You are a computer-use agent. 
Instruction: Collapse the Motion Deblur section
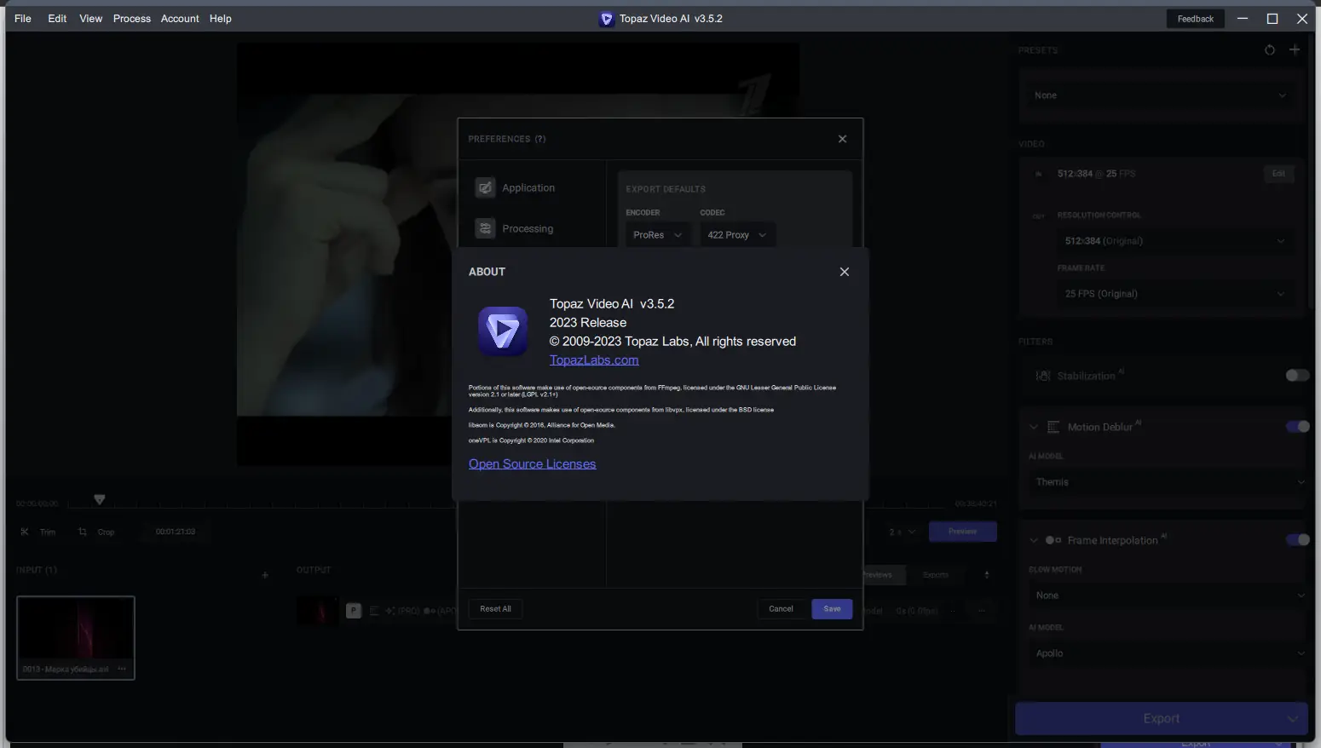click(x=1034, y=427)
